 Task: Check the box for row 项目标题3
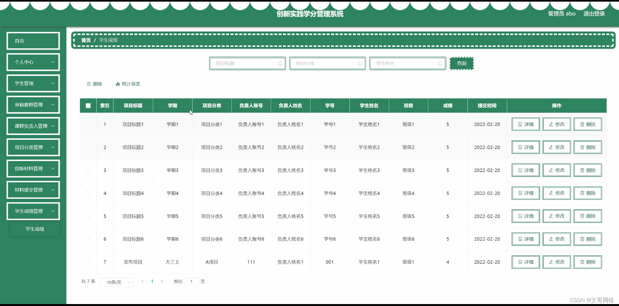pyautogui.click(x=88, y=170)
